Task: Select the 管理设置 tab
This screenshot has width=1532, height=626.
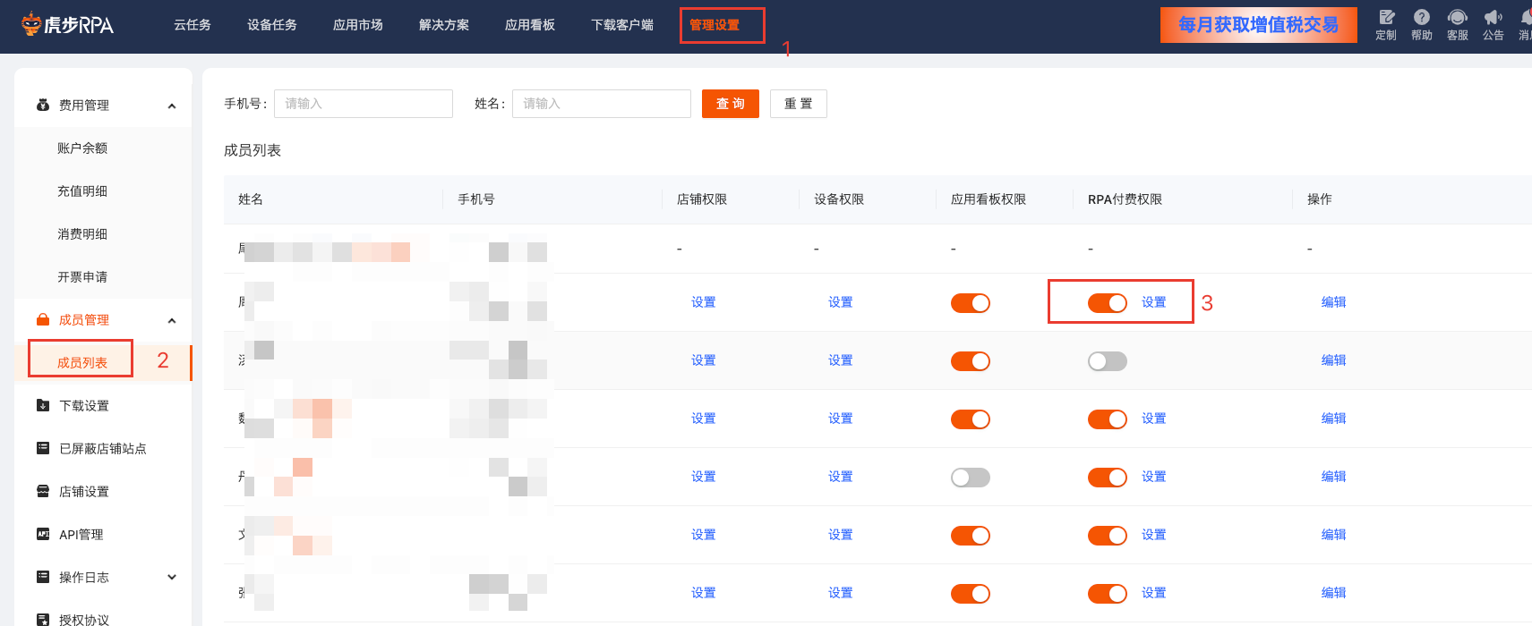Action: coord(715,25)
